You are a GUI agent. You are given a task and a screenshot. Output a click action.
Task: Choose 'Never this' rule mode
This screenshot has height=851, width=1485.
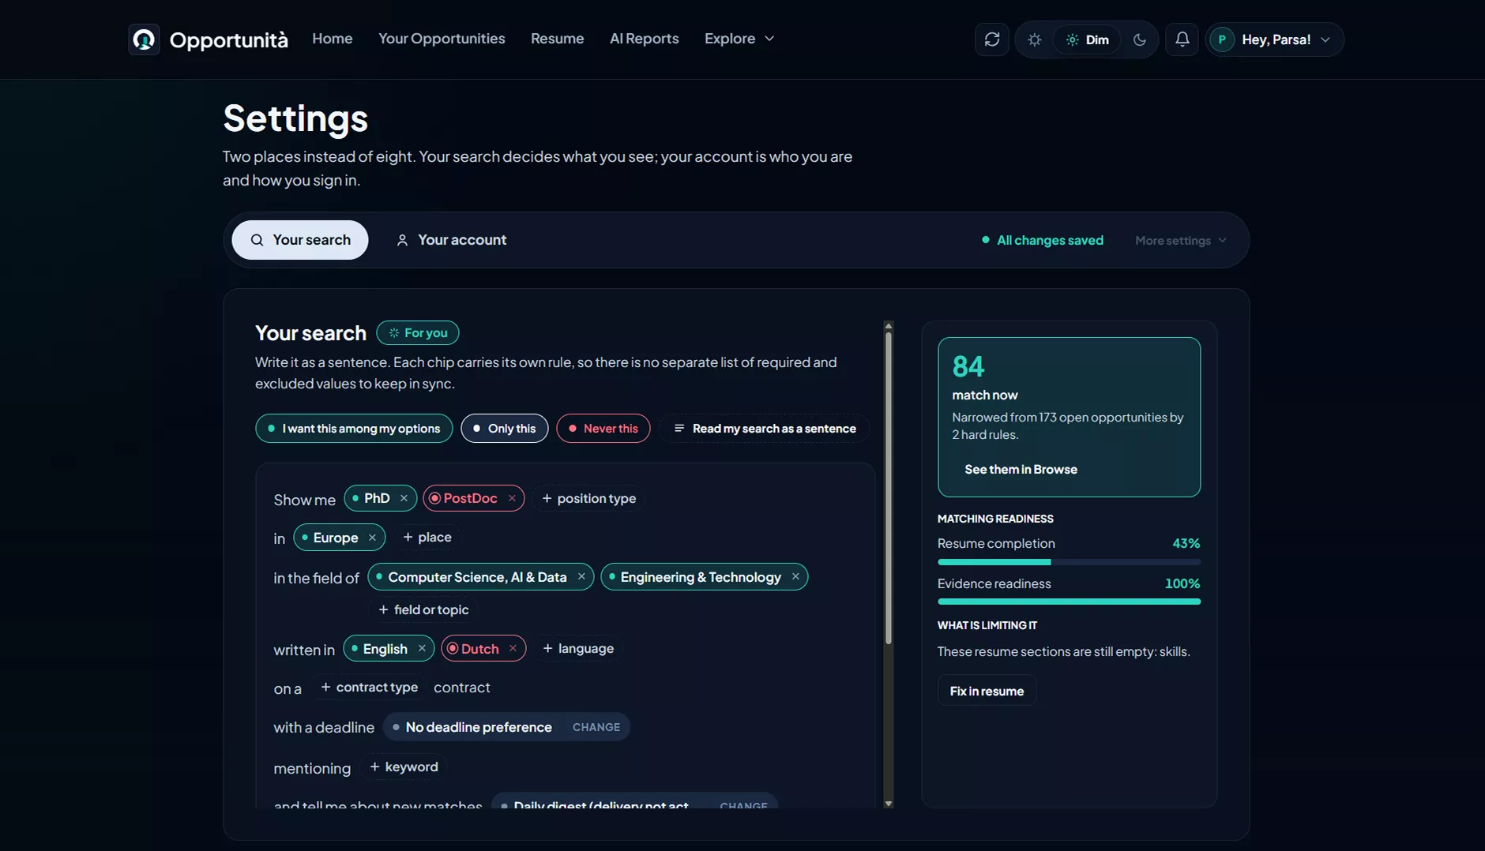pos(603,429)
